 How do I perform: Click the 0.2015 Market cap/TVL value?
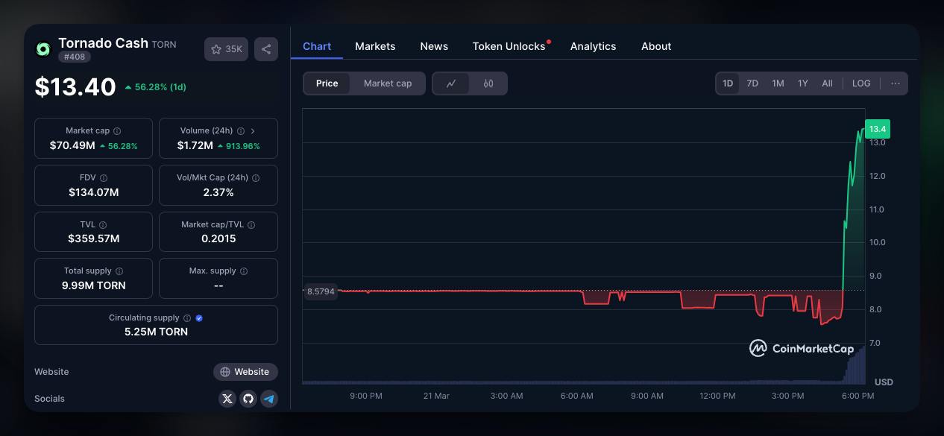click(x=218, y=238)
